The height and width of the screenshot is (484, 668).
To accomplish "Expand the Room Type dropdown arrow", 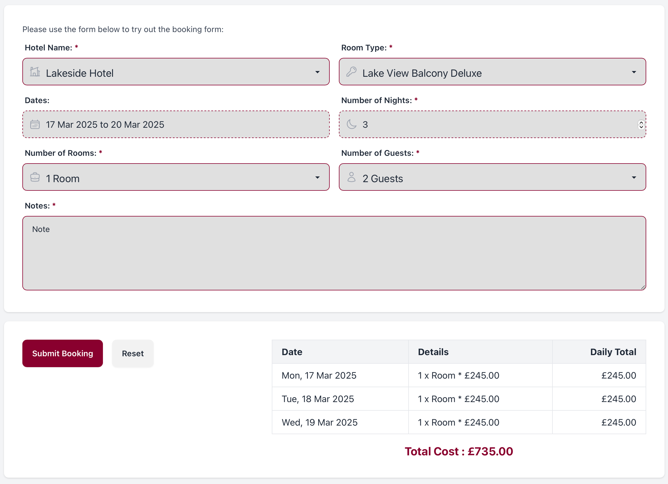I will (x=634, y=72).
